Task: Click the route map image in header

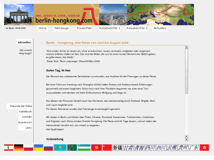Action: click(160, 14)
